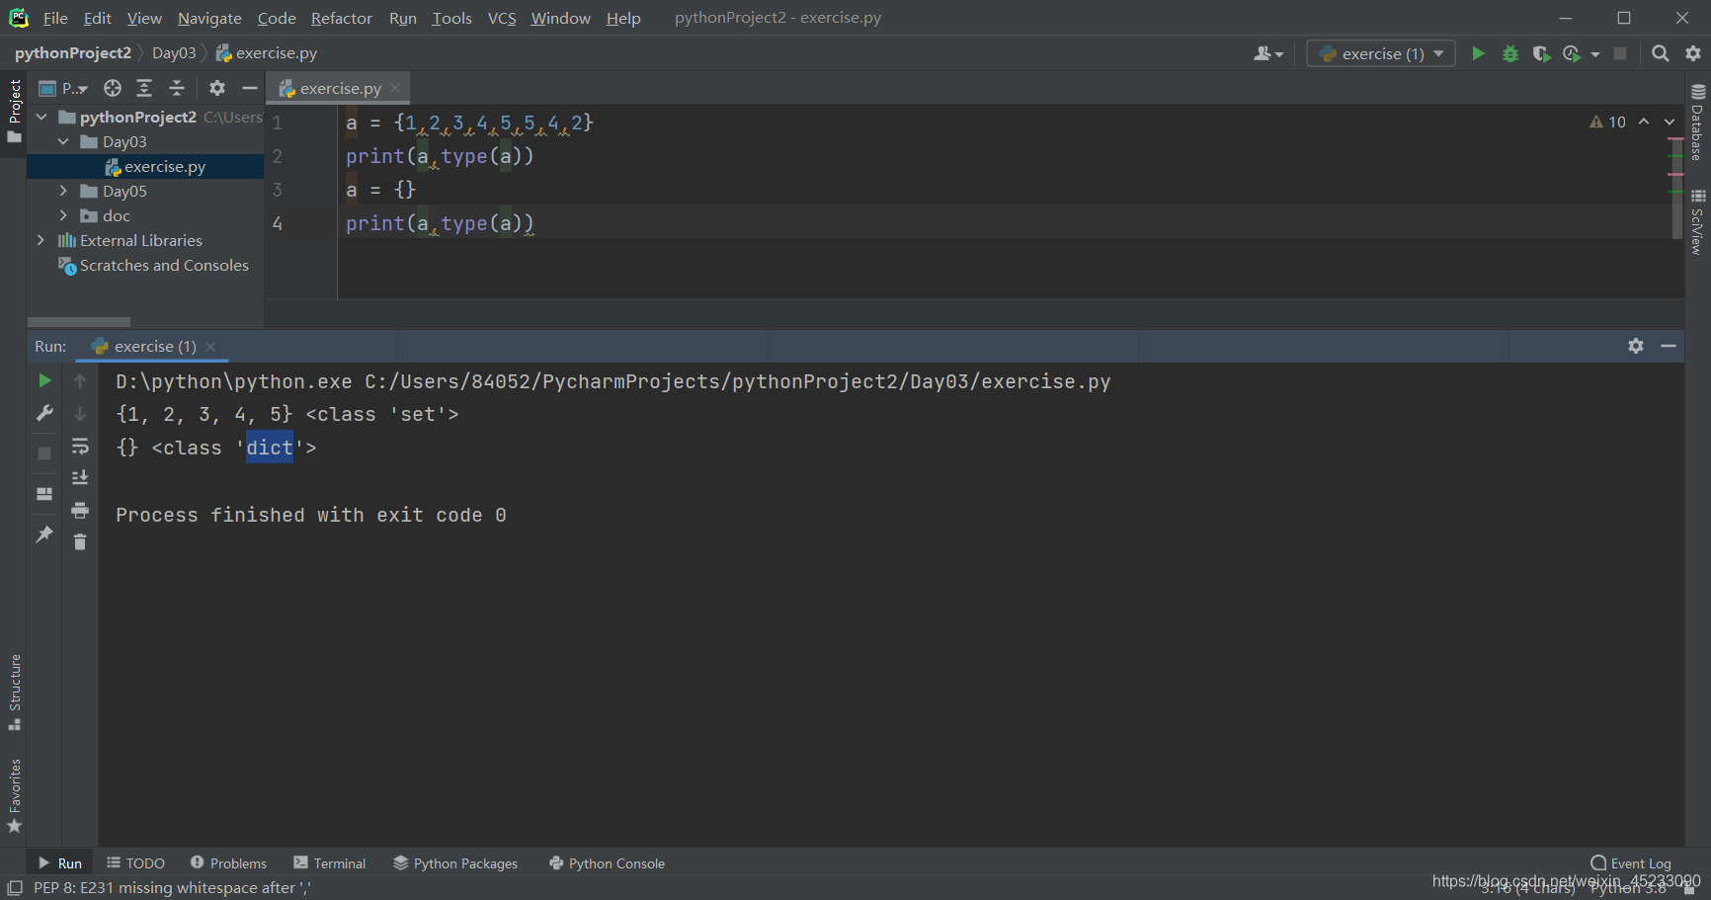Run with coverage shield icon
1711x900 pixels.
point(1541,53)
